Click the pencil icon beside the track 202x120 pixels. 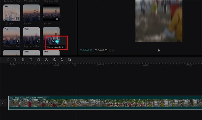tap(4, 103)
